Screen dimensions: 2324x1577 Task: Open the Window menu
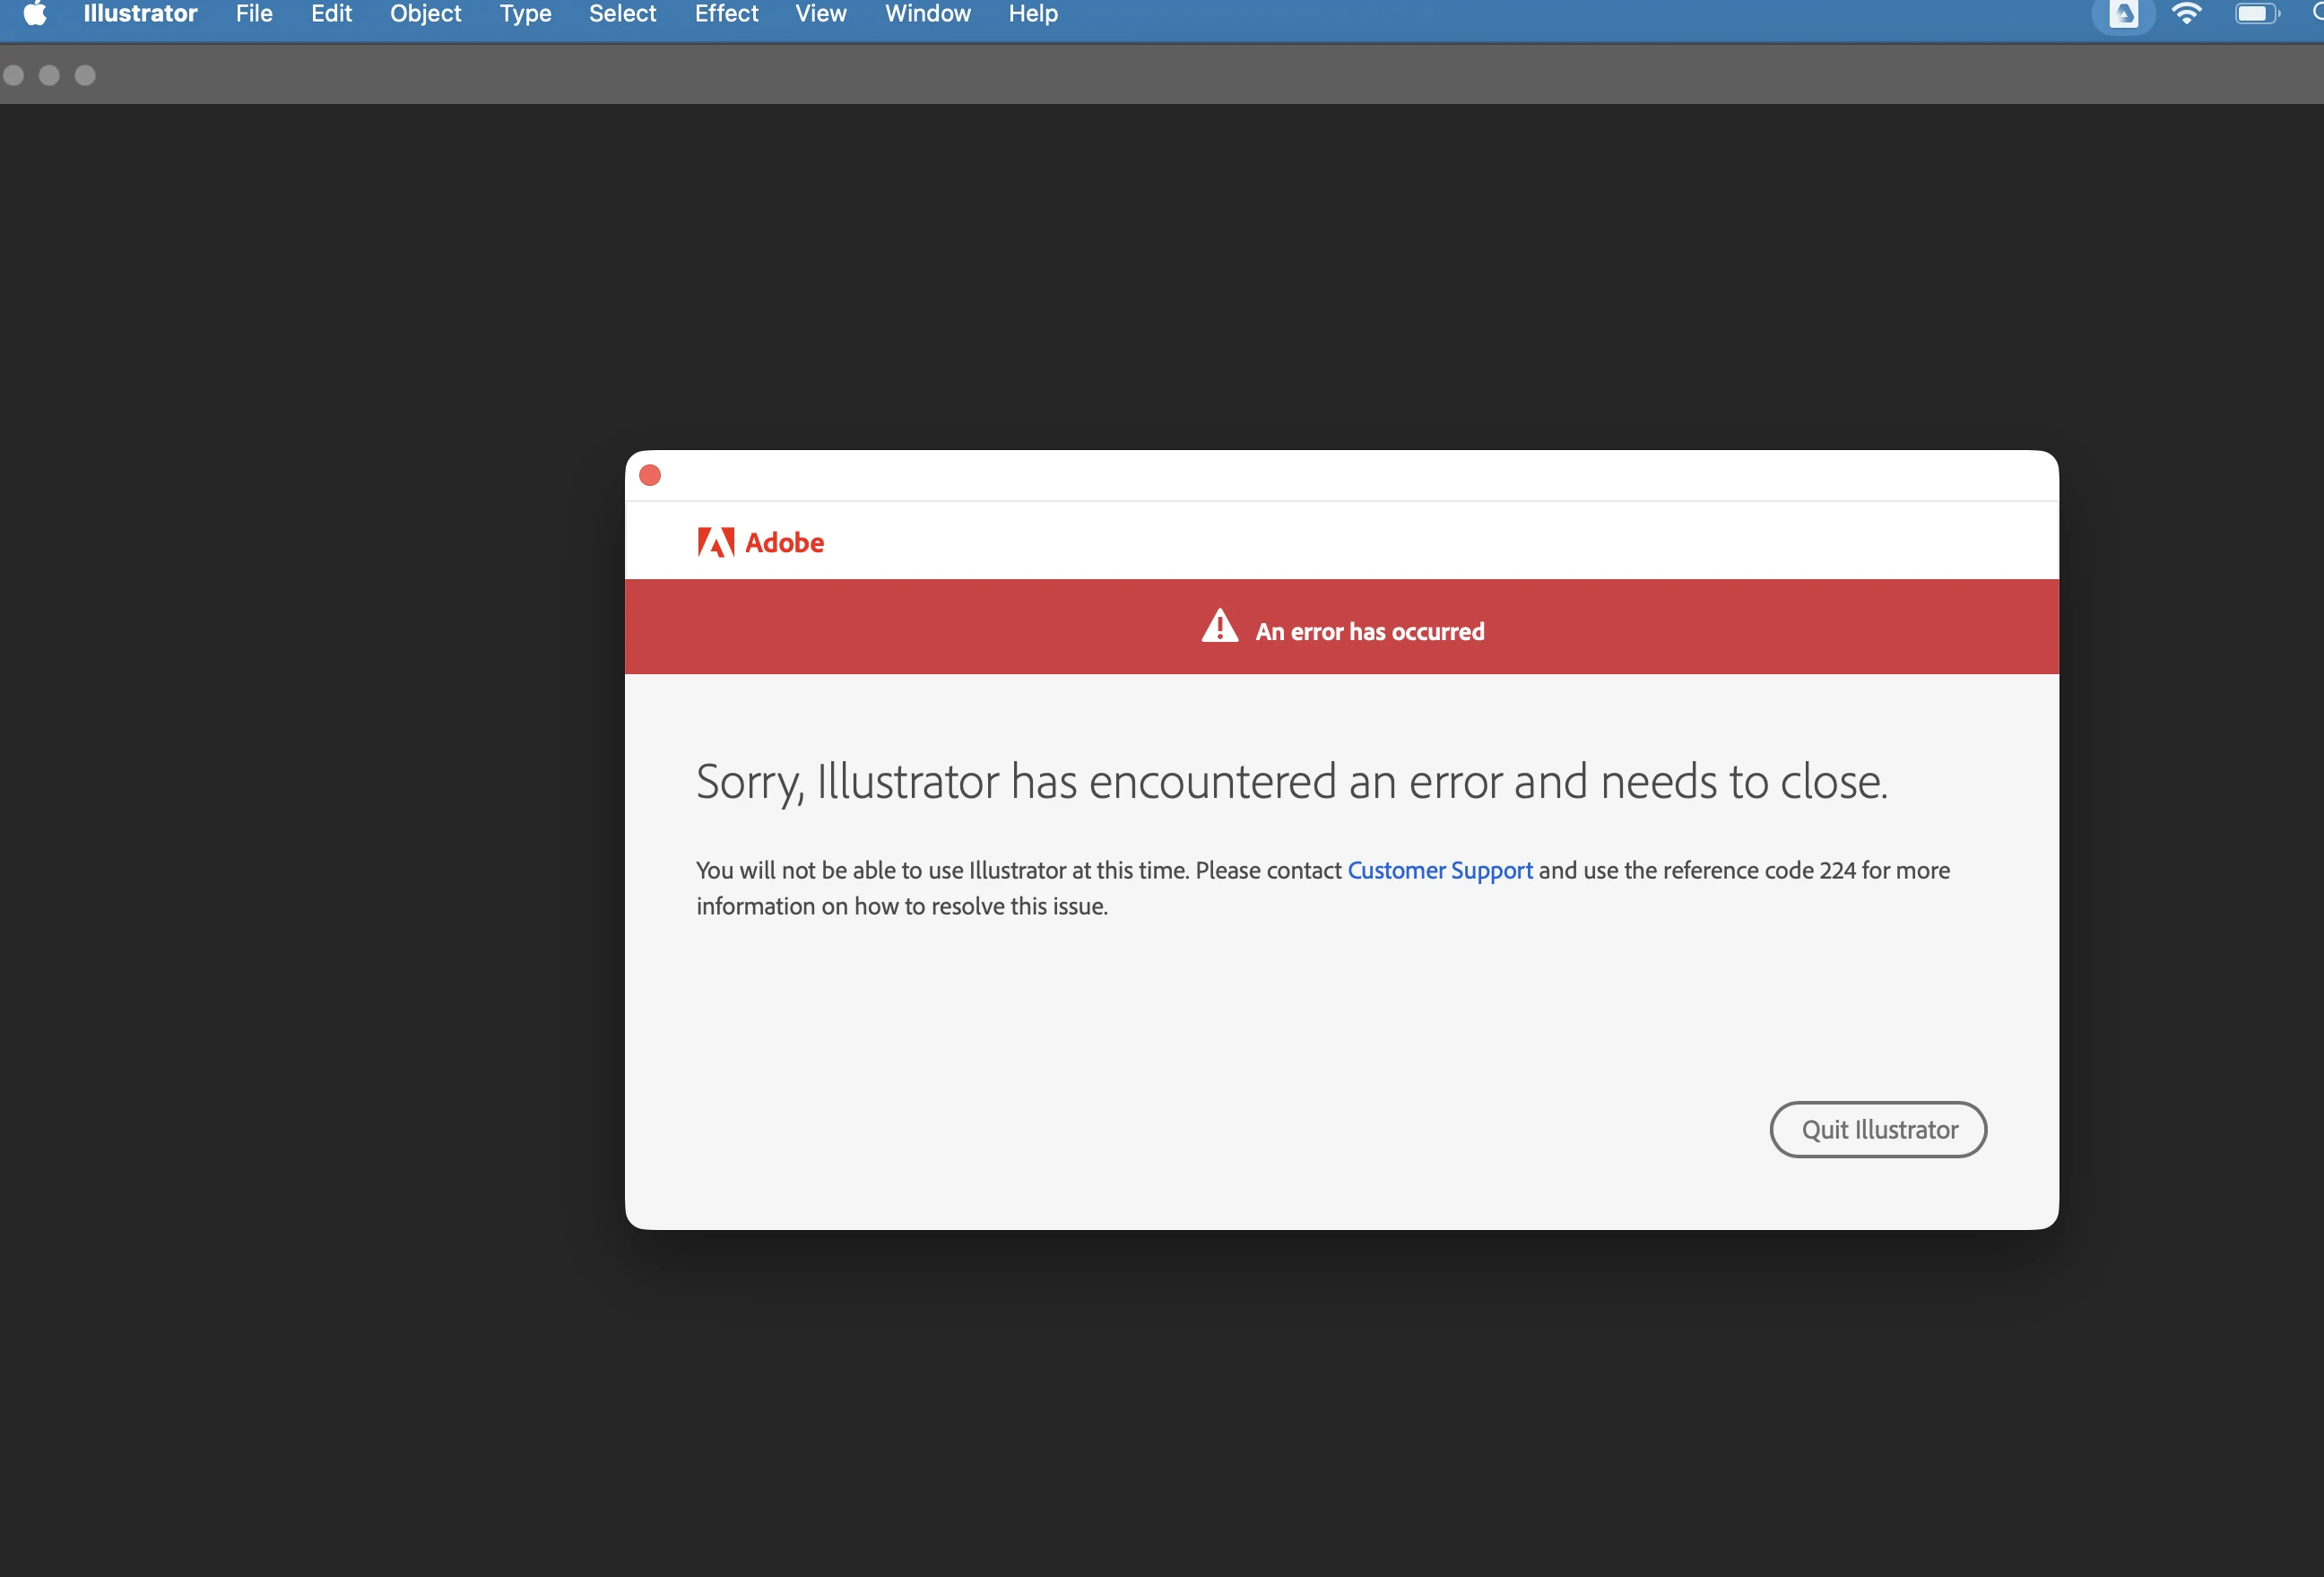(927, 14)
